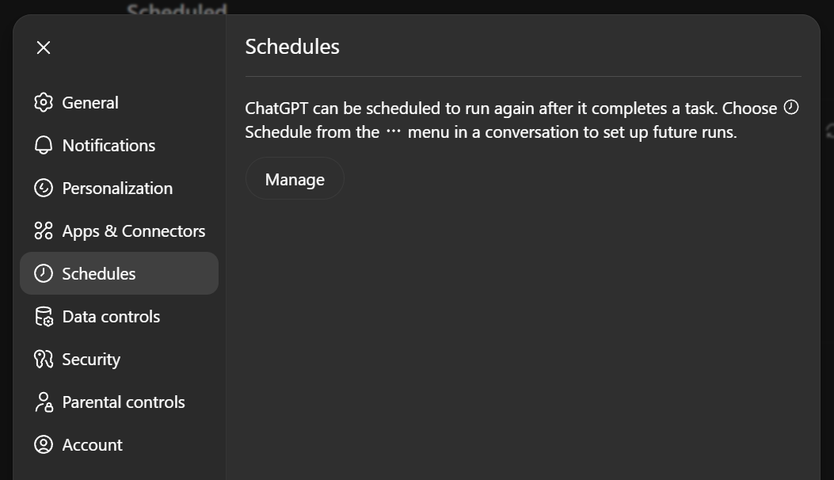Navigate to the Account settings section
This screenshot has height=480, width=834.
click(92, 444)
